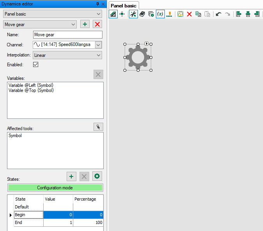This screenshot has width=263, height=231.
Task: Align selected tools to horizontal center
Action: pyautogui.click(x=248, y=14)
